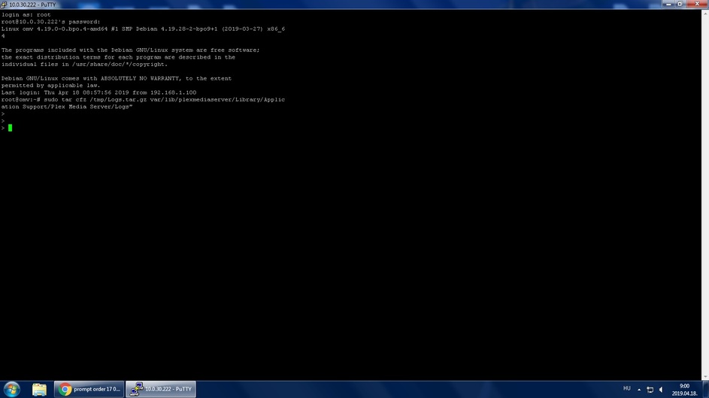
Task: Click 'The programs included with the Debian' line
Action: [x=130, y=50]
